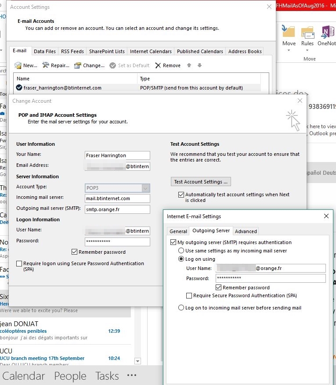Toggle Remember password in Change Account

(74, 252)
